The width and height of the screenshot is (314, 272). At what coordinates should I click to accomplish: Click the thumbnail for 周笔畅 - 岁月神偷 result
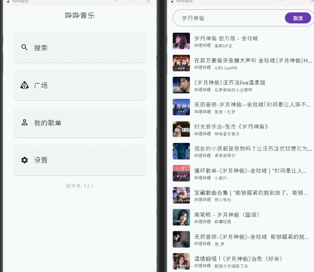[x=181, y=217]
